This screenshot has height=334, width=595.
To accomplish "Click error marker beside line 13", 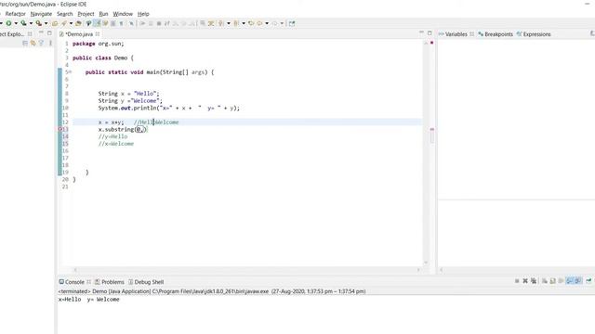I will pos(59,130).
